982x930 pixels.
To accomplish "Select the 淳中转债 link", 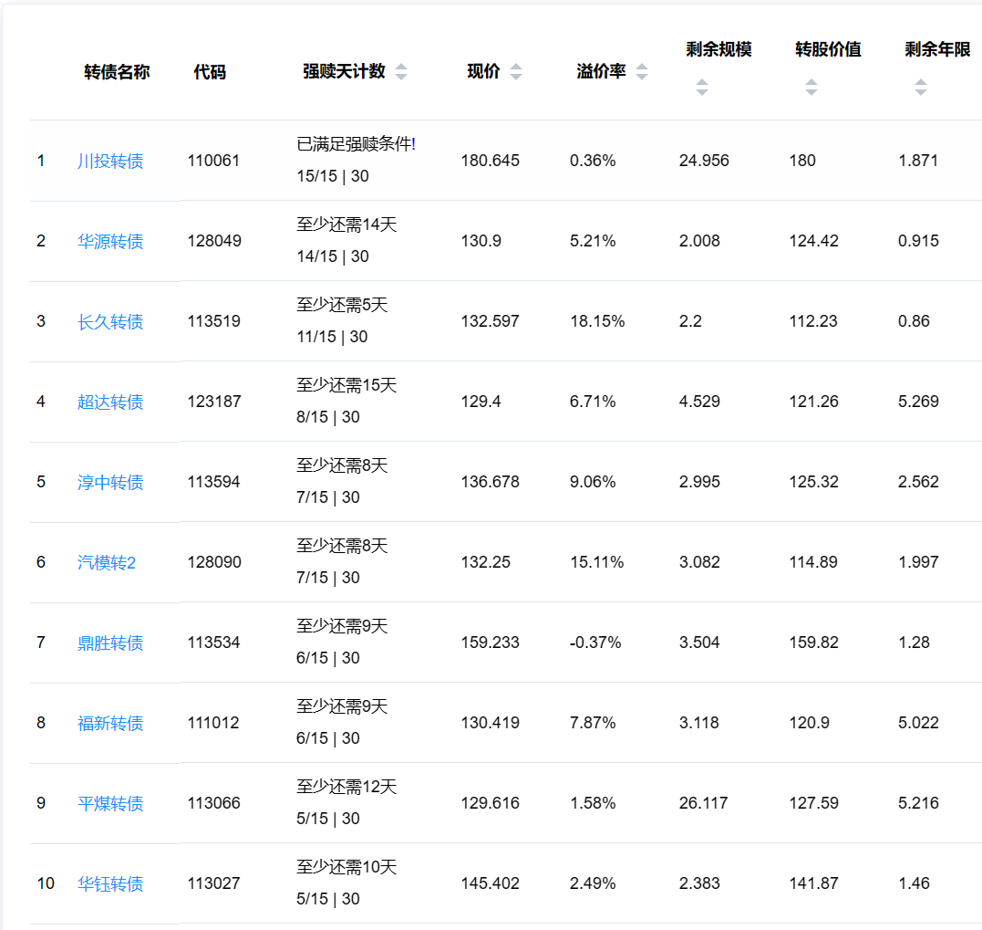I will pyautogui.click(x=110, y=483).
